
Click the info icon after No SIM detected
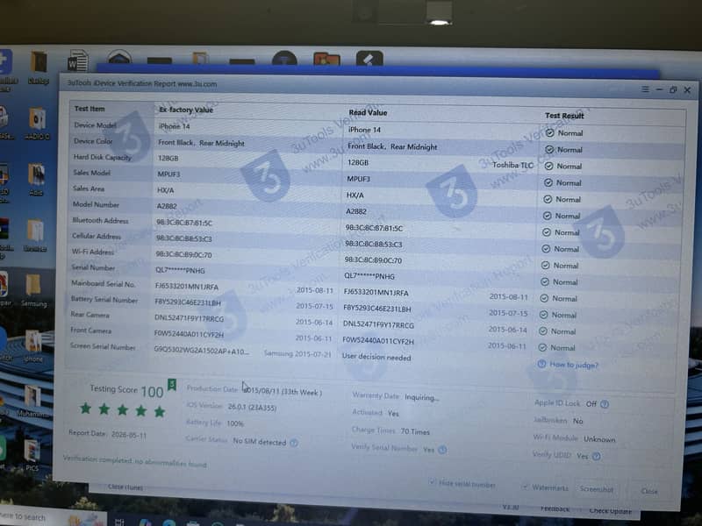pyautogui.click(x=294, y=443)
